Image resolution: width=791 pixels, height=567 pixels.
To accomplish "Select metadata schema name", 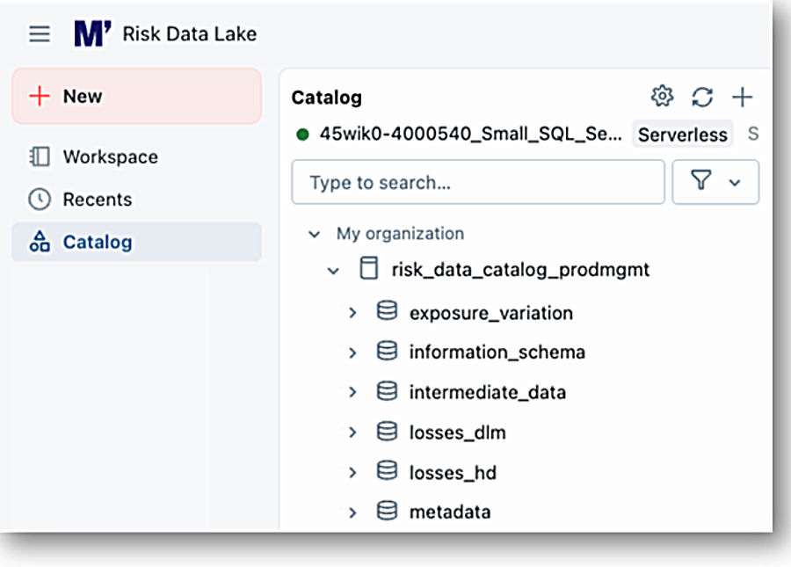I will pos(449,512).
